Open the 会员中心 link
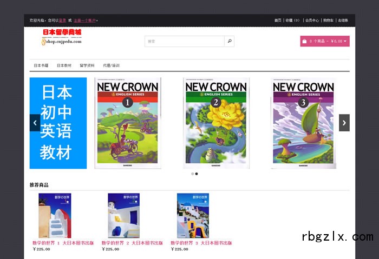 coord(312,20)
